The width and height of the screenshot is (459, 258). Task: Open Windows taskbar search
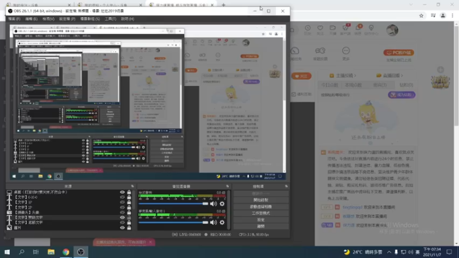pos(21,252)
